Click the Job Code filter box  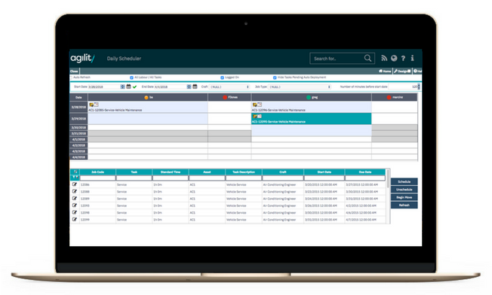pos(97,178)
